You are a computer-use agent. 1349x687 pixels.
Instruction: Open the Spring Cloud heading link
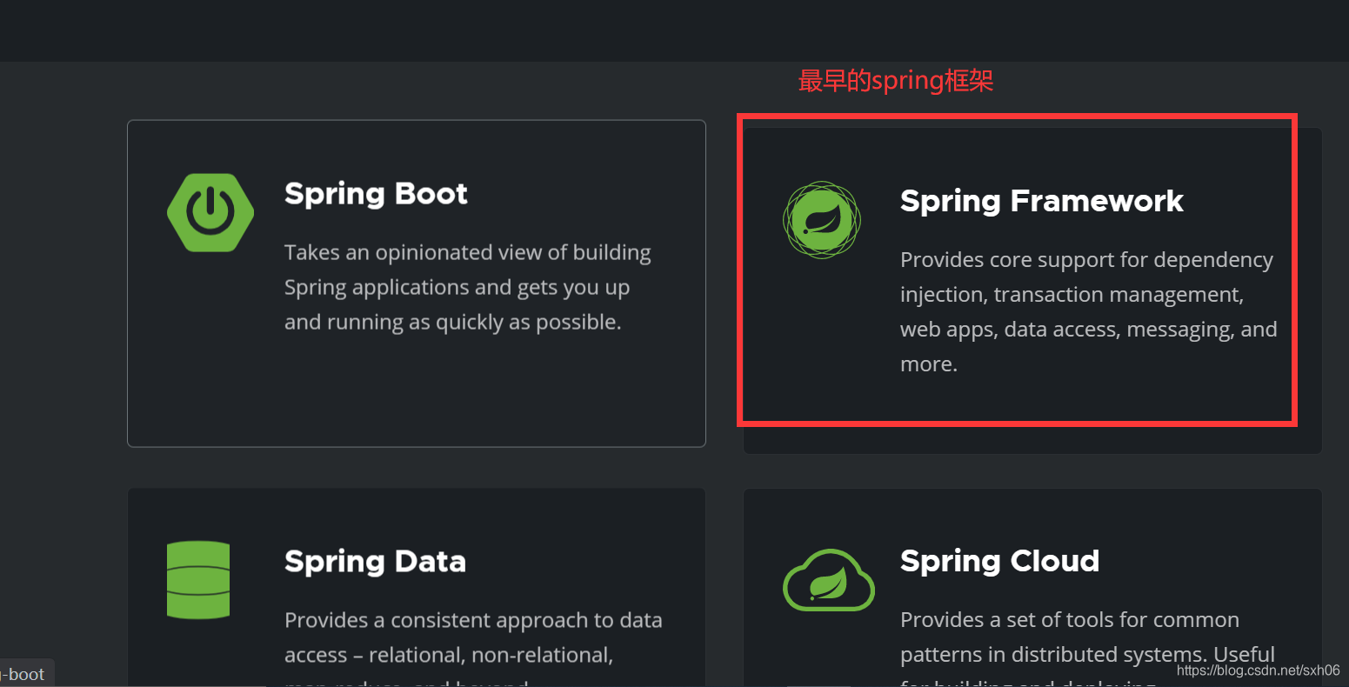(x=1000, y=561)
